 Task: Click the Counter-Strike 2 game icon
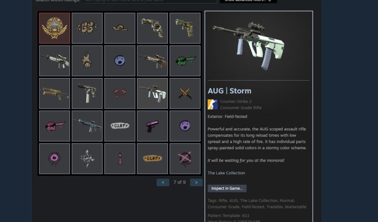[213, 104]
